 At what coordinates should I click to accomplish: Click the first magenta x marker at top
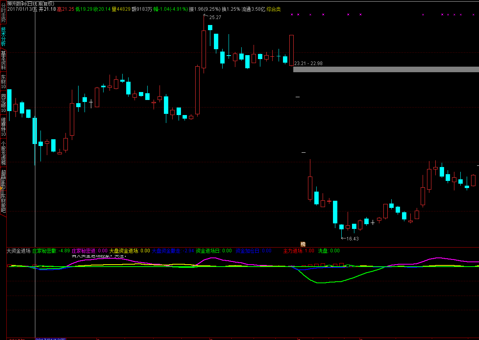tap(292, 15)
